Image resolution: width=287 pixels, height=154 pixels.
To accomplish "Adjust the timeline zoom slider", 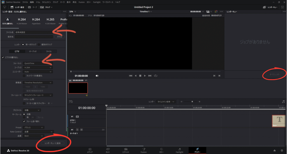I will click(x=192, y=102).
